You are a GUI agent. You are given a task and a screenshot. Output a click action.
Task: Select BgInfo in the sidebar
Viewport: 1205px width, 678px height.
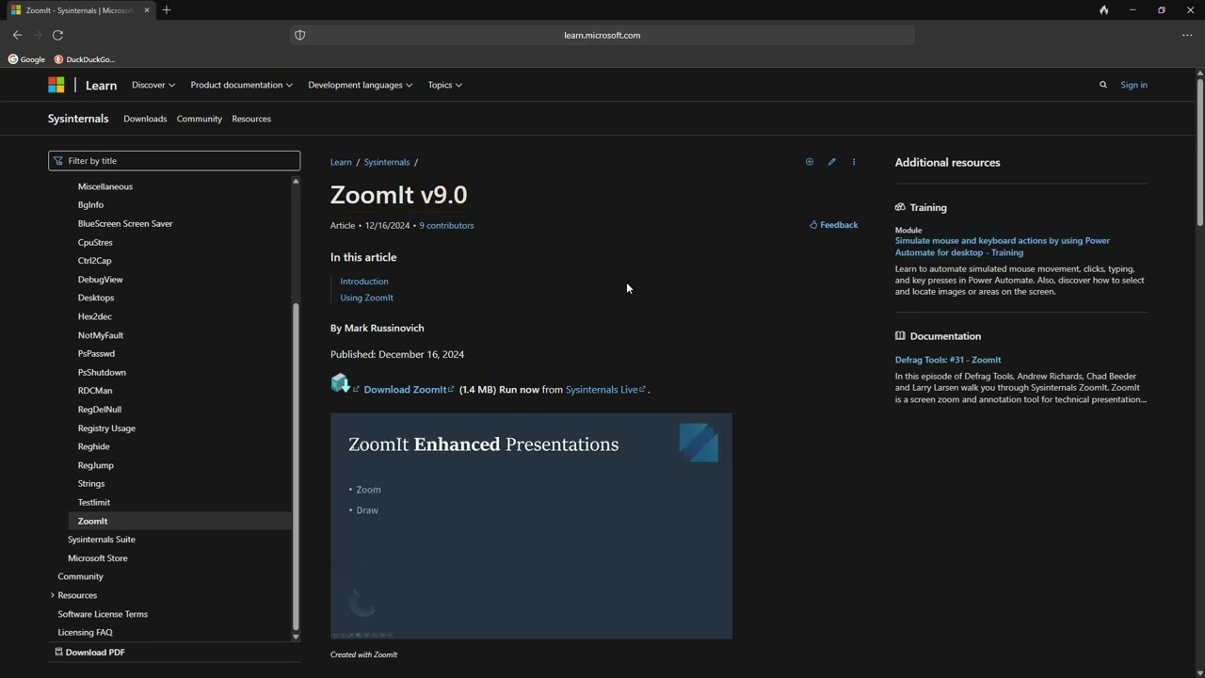90,204
